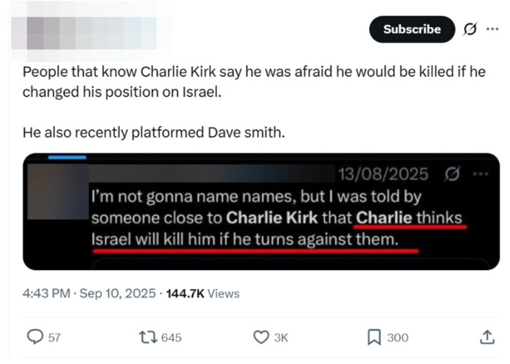Click the bookmark count 300
Viewport: 510px width, 364px height.
point(397,338)
